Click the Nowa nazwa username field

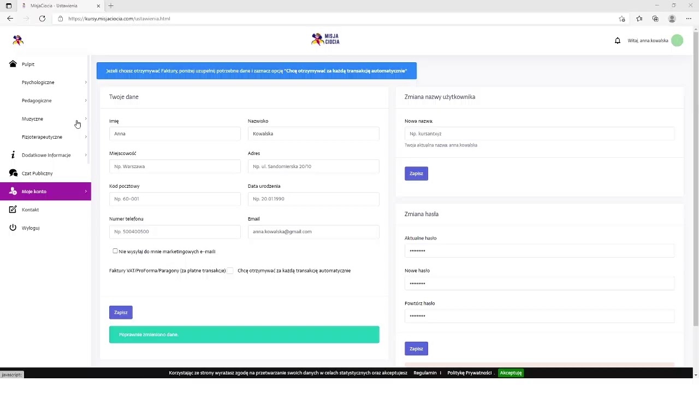tap(540, 134)
